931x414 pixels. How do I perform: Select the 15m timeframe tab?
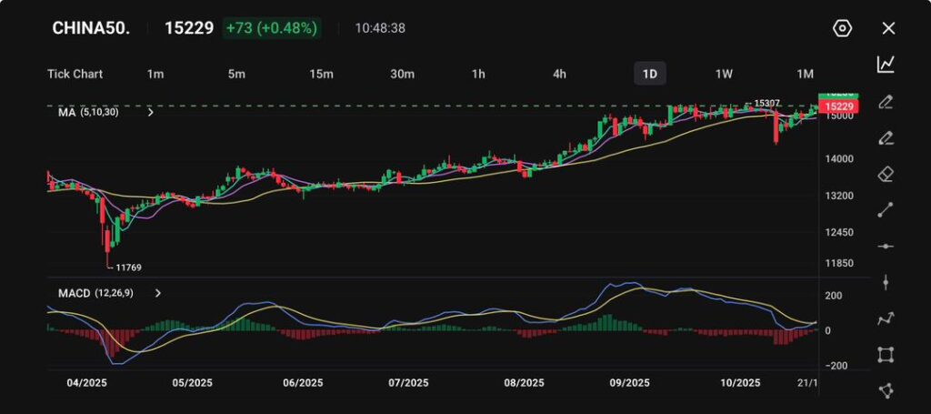320,74
